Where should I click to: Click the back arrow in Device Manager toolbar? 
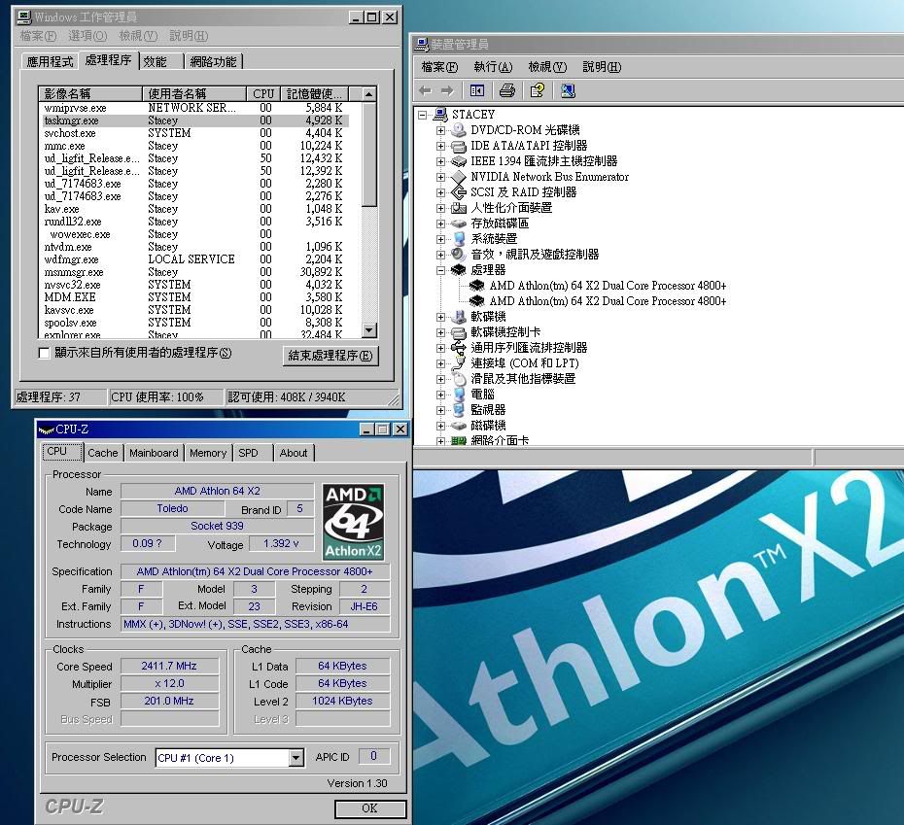tap(426, 90)
